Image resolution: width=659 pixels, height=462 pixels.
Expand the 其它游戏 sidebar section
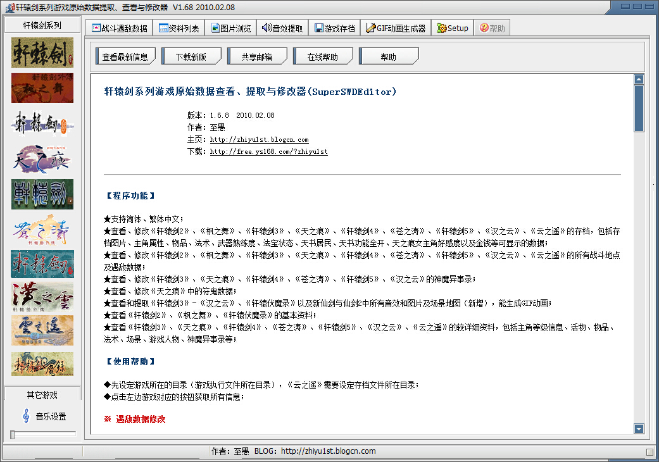[x=42, y=395]
